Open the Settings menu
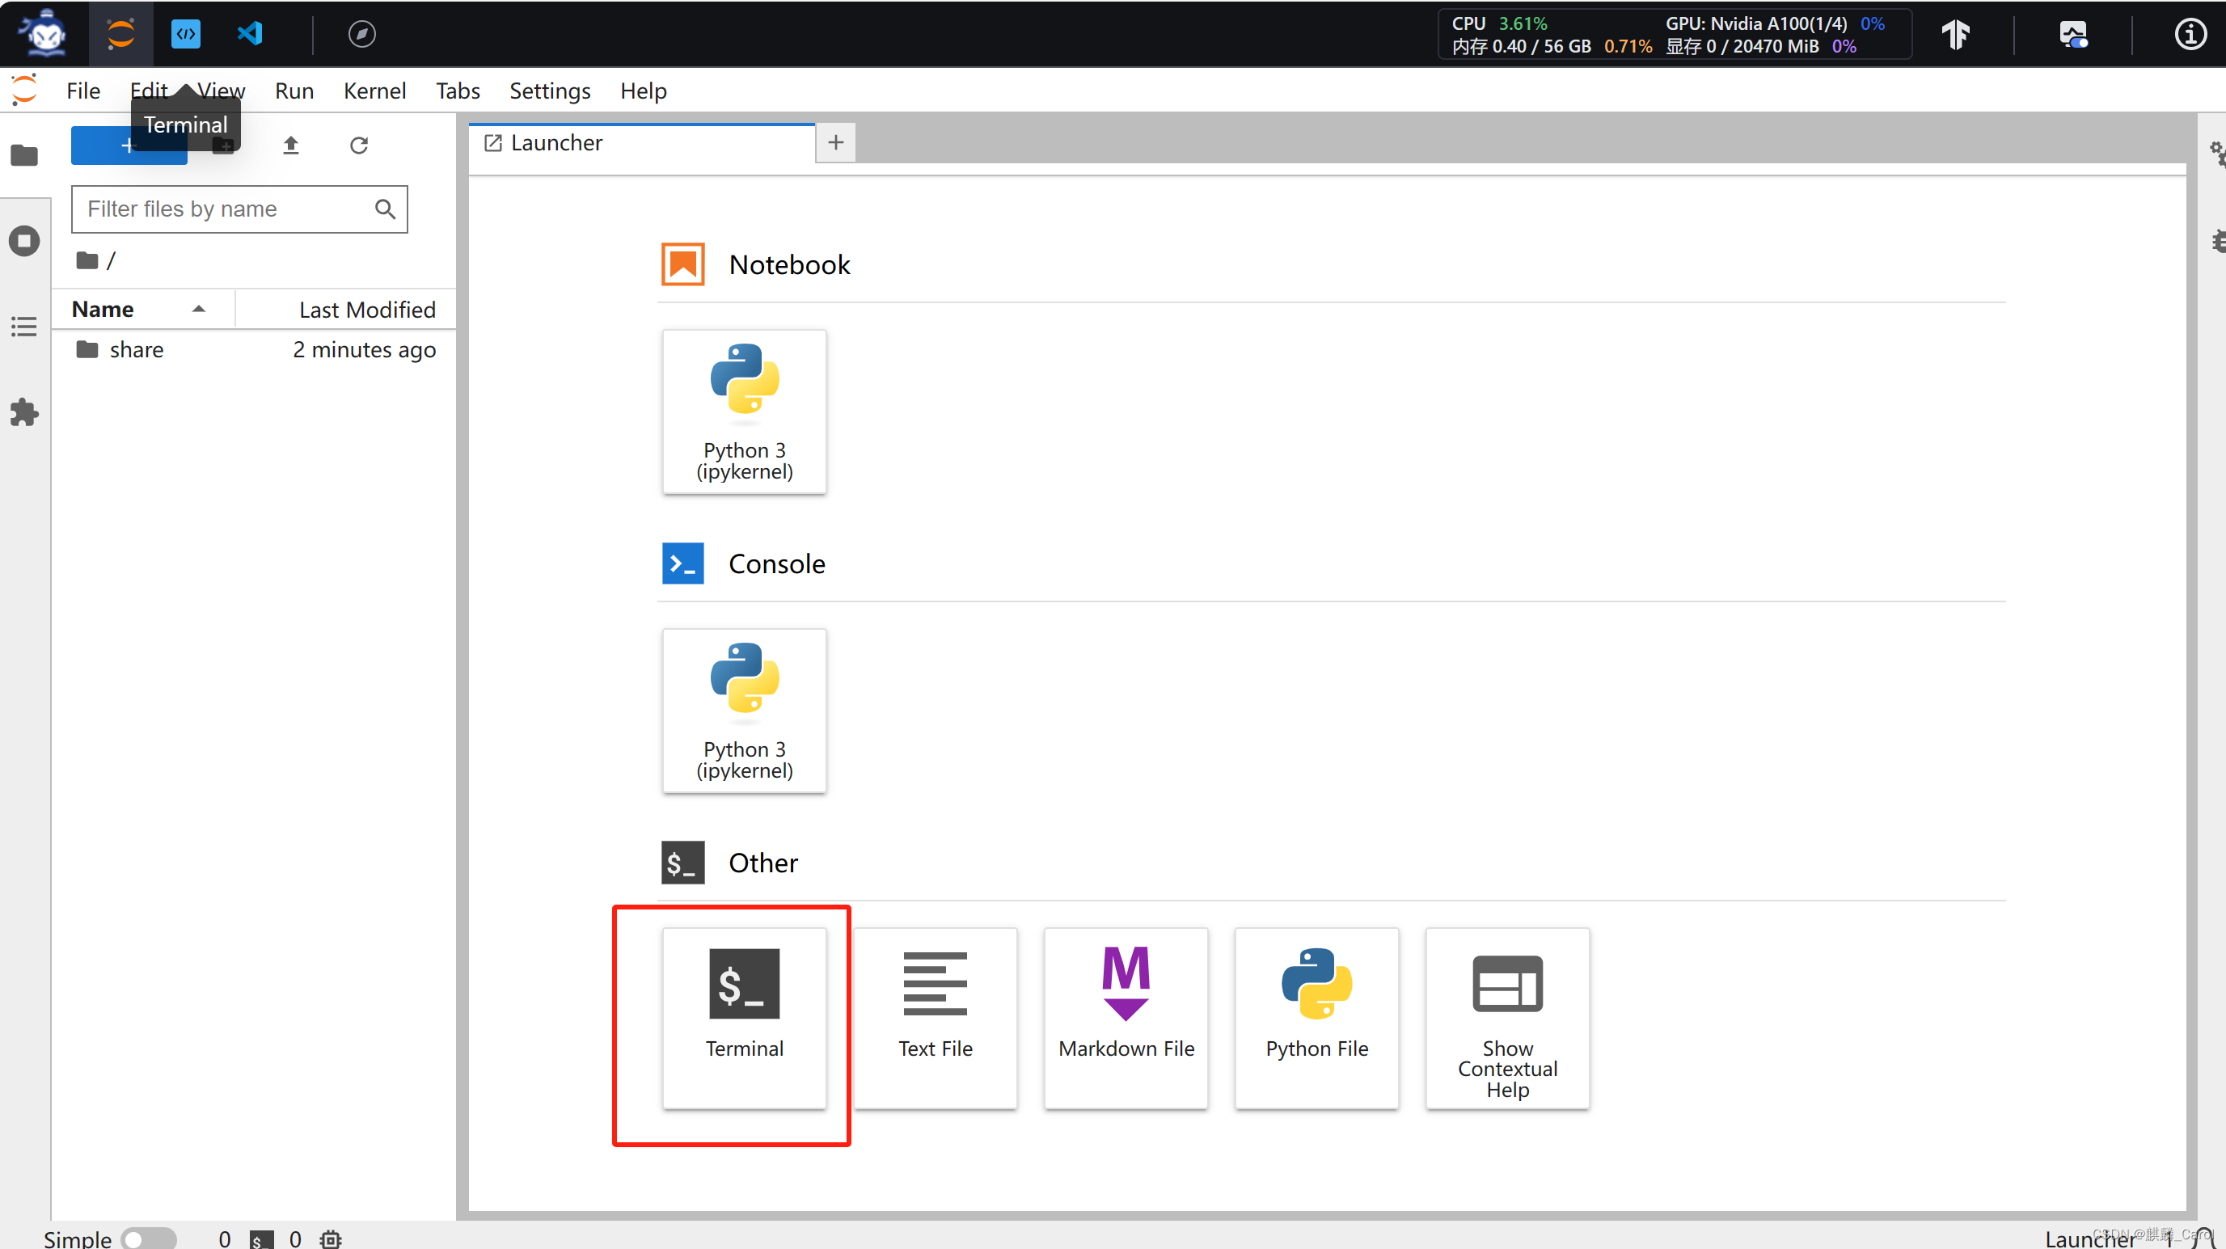Viewport: 2226px width, 1249px height. (550, 91)
